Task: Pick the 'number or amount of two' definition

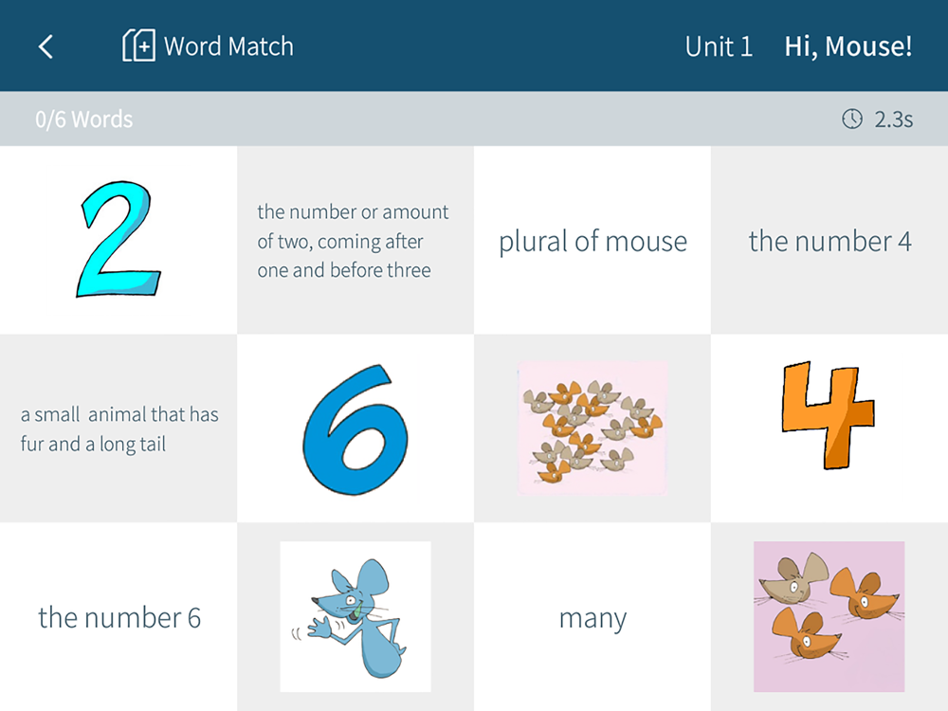Action: [x=355, y=240]
